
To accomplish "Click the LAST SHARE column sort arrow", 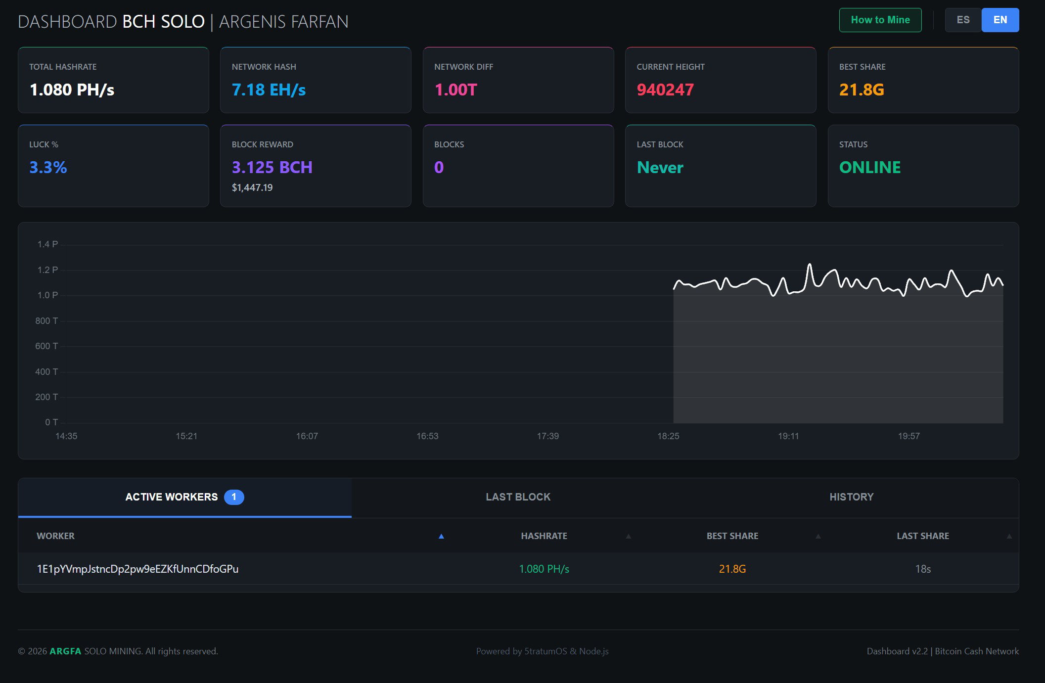I will [x=1009, y=536].
